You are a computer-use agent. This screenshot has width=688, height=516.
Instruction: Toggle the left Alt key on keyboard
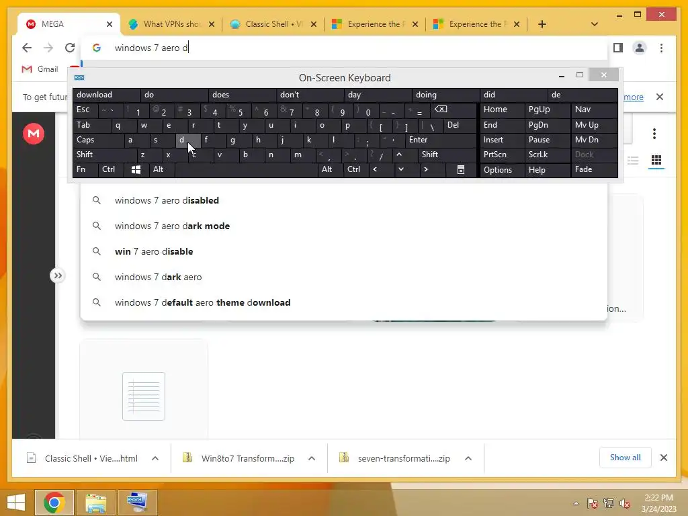click(x=162, y=170)
